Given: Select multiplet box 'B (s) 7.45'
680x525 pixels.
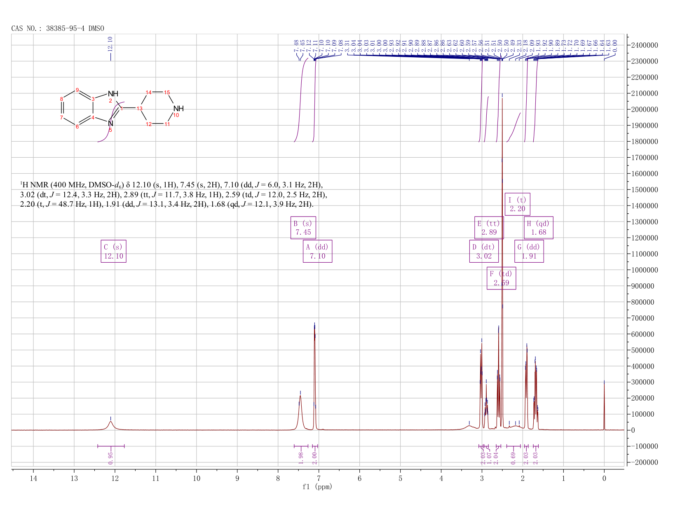Looking at the screenshot, I should (x=303, y=228).
